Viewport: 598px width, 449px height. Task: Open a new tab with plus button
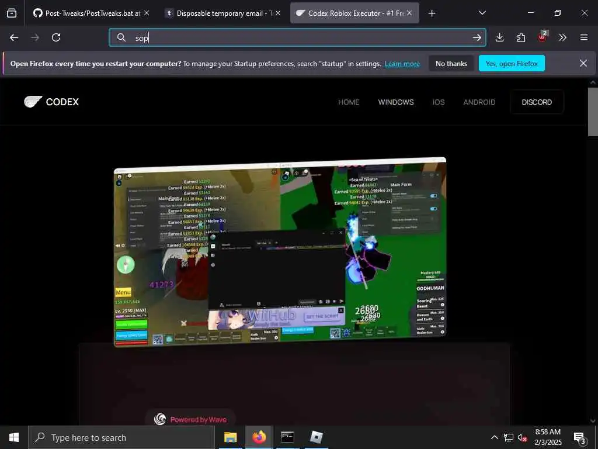432,13
